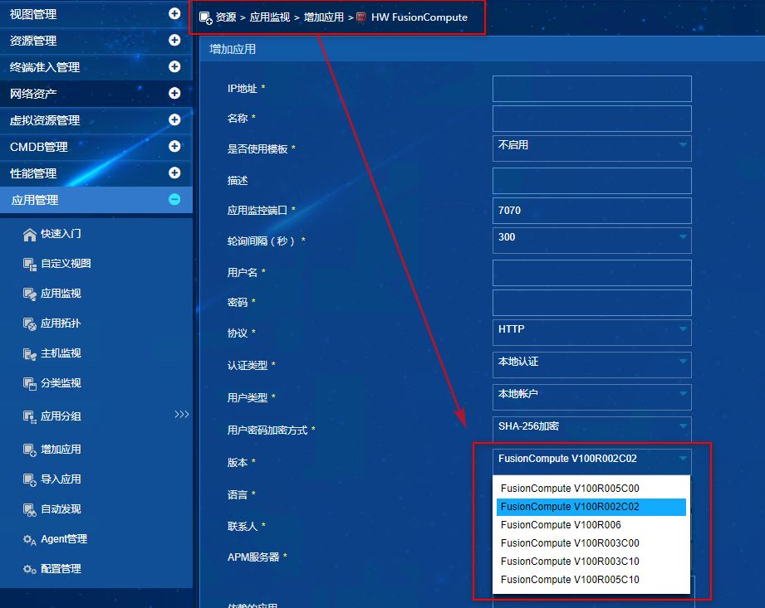765x608 pixels.
Task: Focus the 描述 input field
Action: (591, 181)
